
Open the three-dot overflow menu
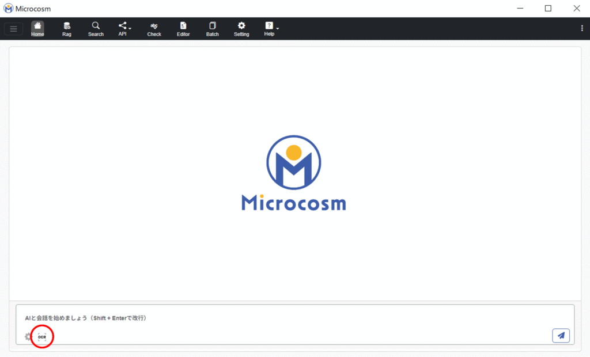[581, 28]
